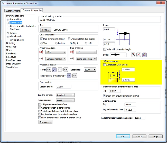The width and height of the screenshot is (167, 143).
Task: Select the diagonal fraction style icon
Action: [60, 70]
